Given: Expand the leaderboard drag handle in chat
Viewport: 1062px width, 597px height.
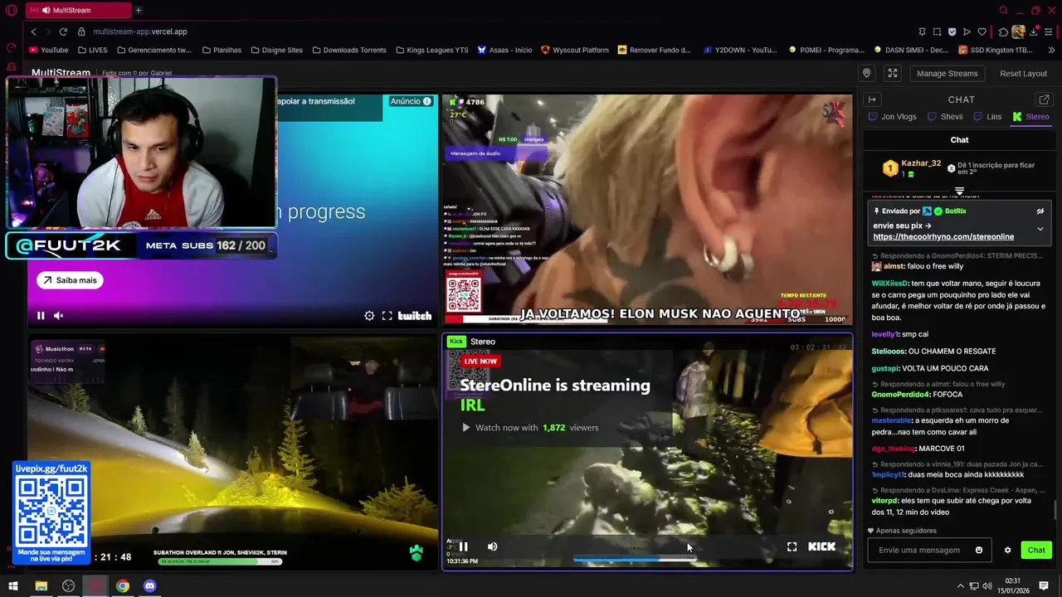Looking at the screenshot, I should pyautogui.click(x=959, y=191).
